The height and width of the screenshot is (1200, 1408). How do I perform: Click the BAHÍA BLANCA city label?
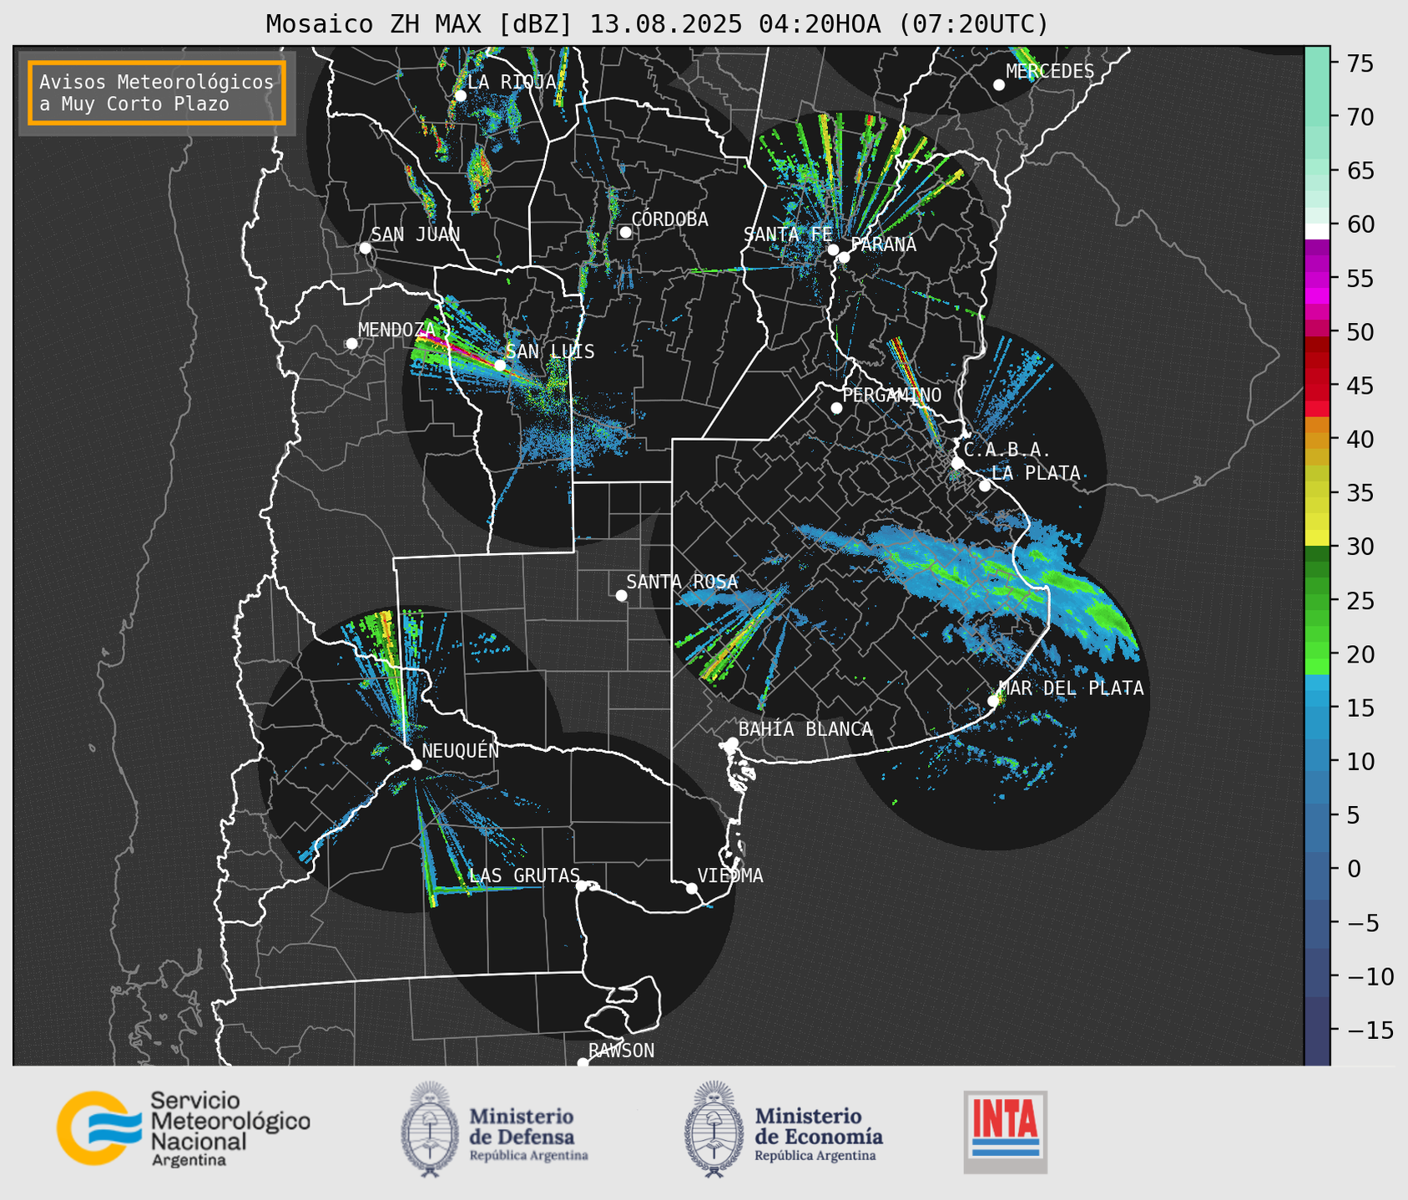pyautogui.click(x=805, y=729)
